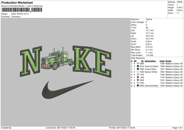Click the Height value '3.39 in'
Screen dimensions: 184x130
pos(179,7)
